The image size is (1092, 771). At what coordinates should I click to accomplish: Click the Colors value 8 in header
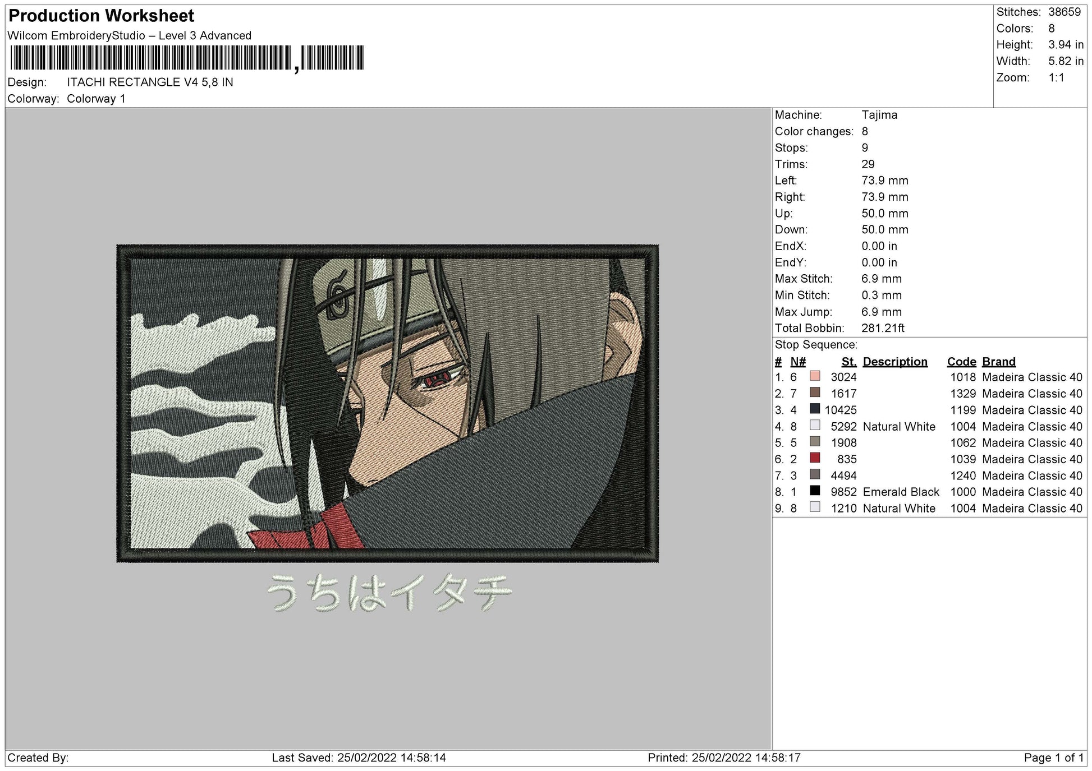coord(1052,29)
